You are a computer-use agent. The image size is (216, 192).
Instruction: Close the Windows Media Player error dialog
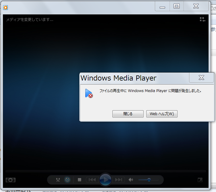coord(201,78)
